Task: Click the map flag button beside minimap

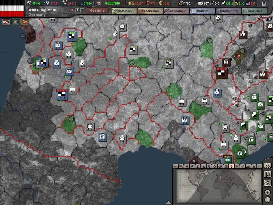Action: point(268,174)
